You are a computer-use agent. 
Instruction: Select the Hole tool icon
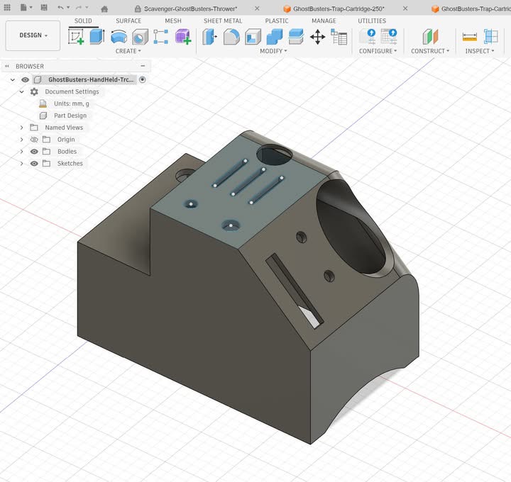140,37
